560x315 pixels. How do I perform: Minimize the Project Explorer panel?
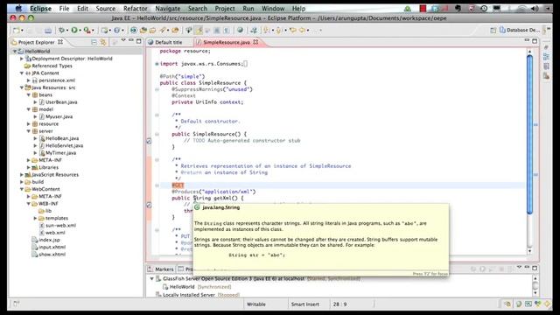pyautogui.click(x=131, y=41)
